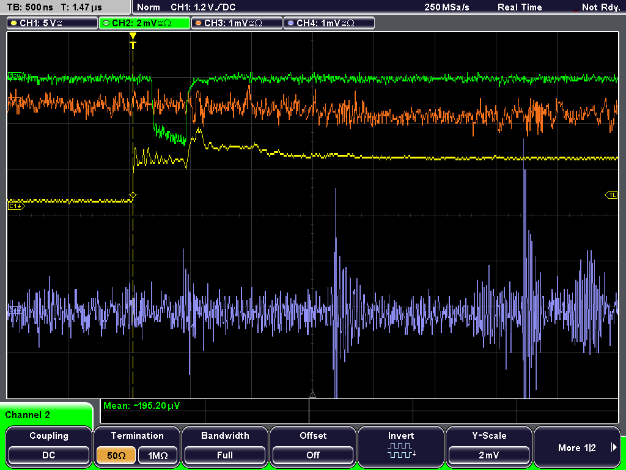
Task: Click the T: 1.47 µs trigger time readout
Action: coord(82,7)
